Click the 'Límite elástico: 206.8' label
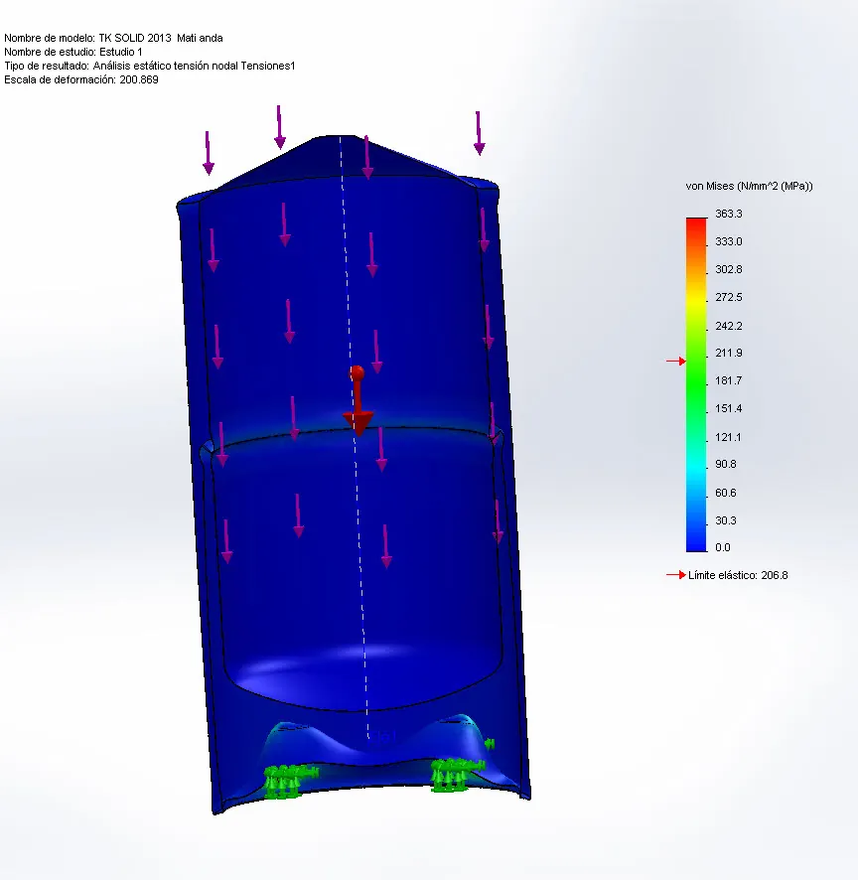The width and height of the screenshot is (858, 880). click(x=738, y=575)
